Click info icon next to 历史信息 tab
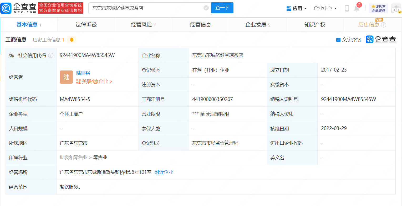Screen dimensions: 402x206 [x=384, y=25]
